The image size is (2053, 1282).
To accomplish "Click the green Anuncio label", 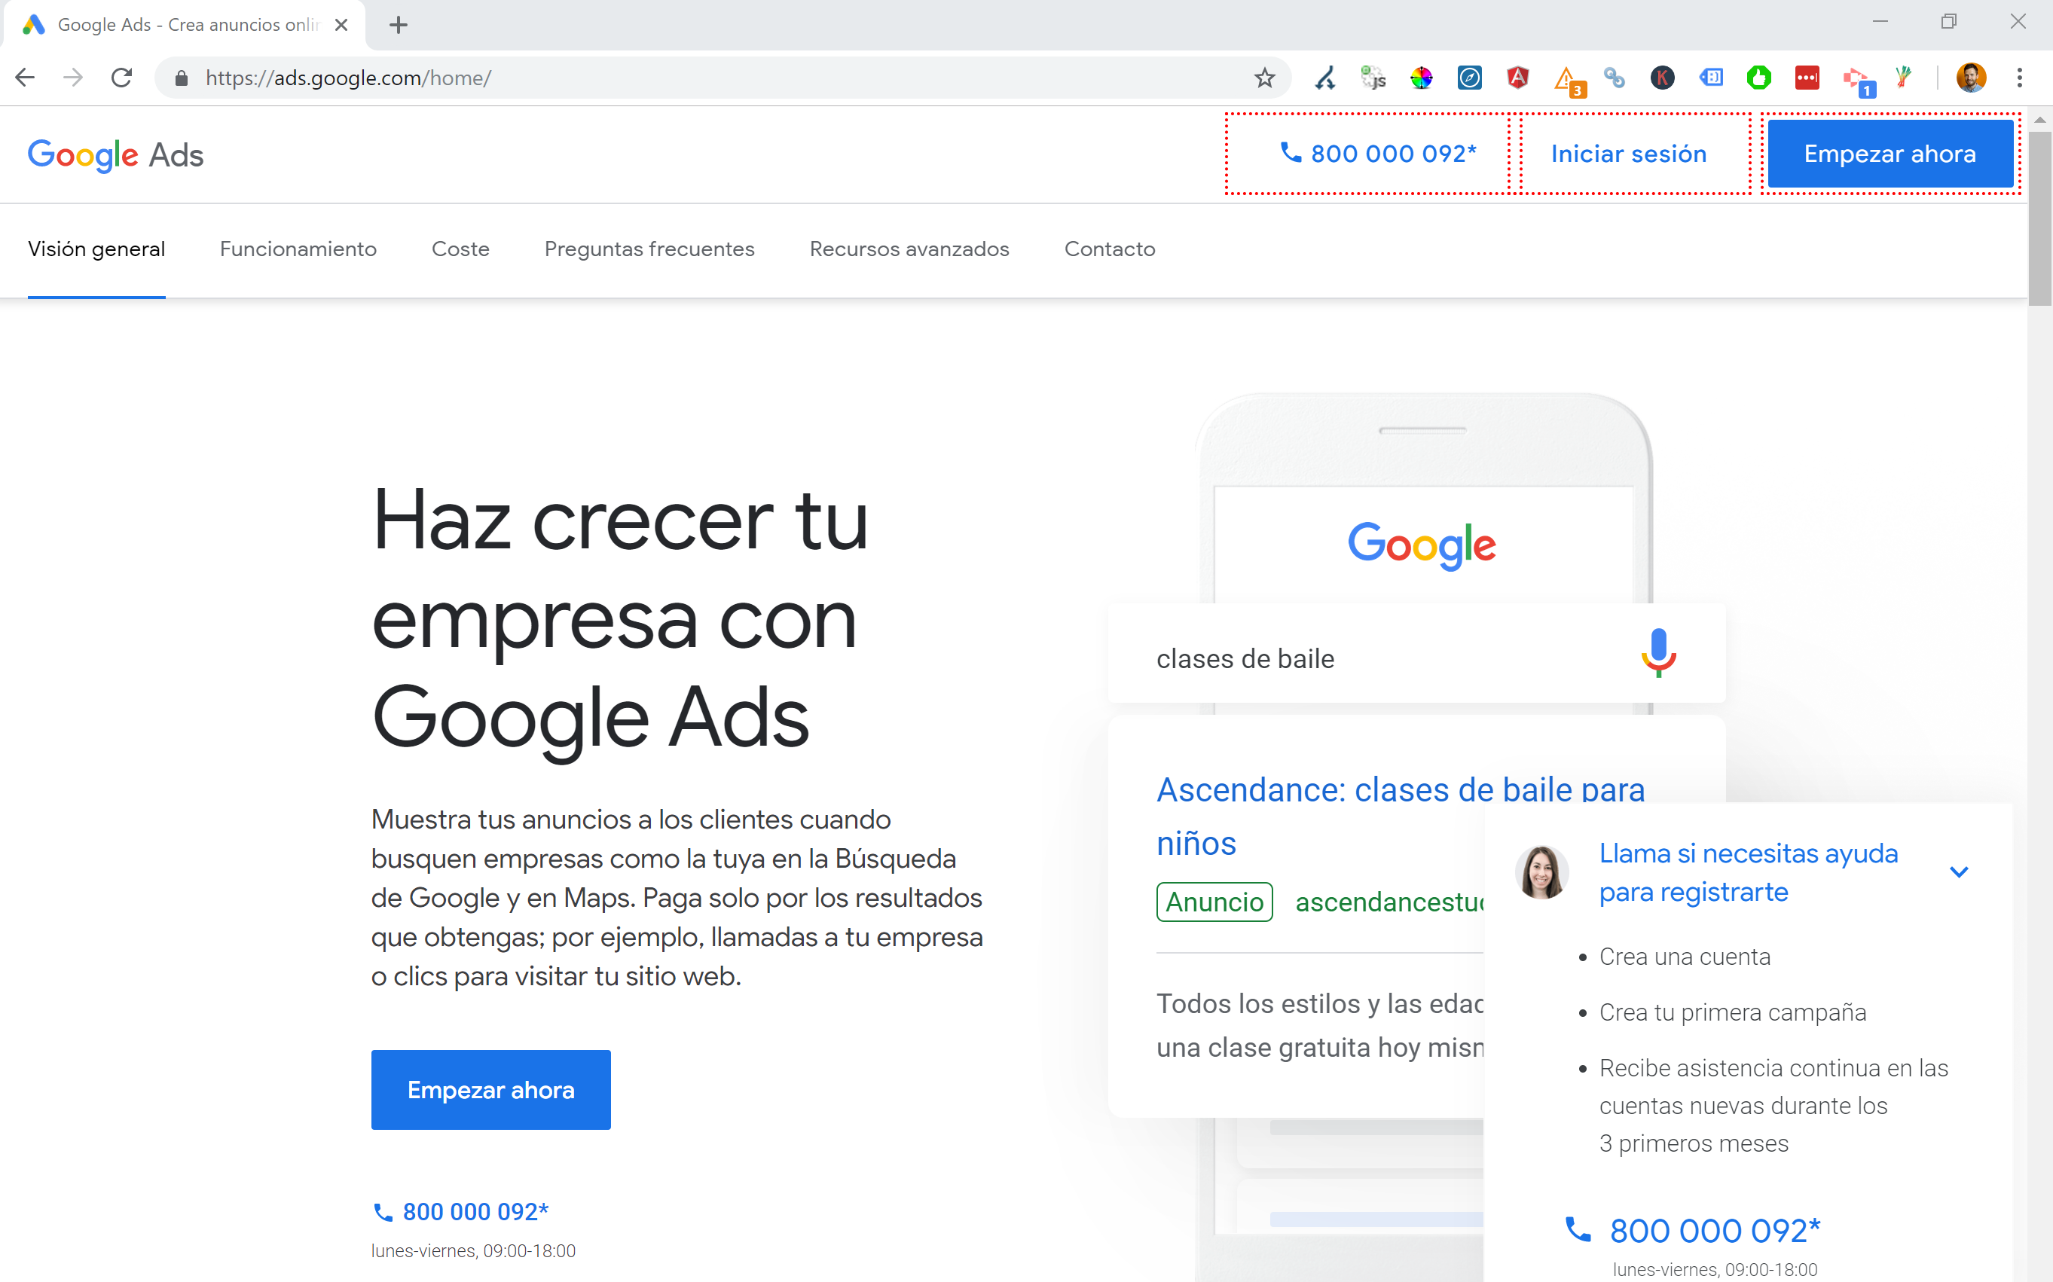I will tap(1214, 902).
